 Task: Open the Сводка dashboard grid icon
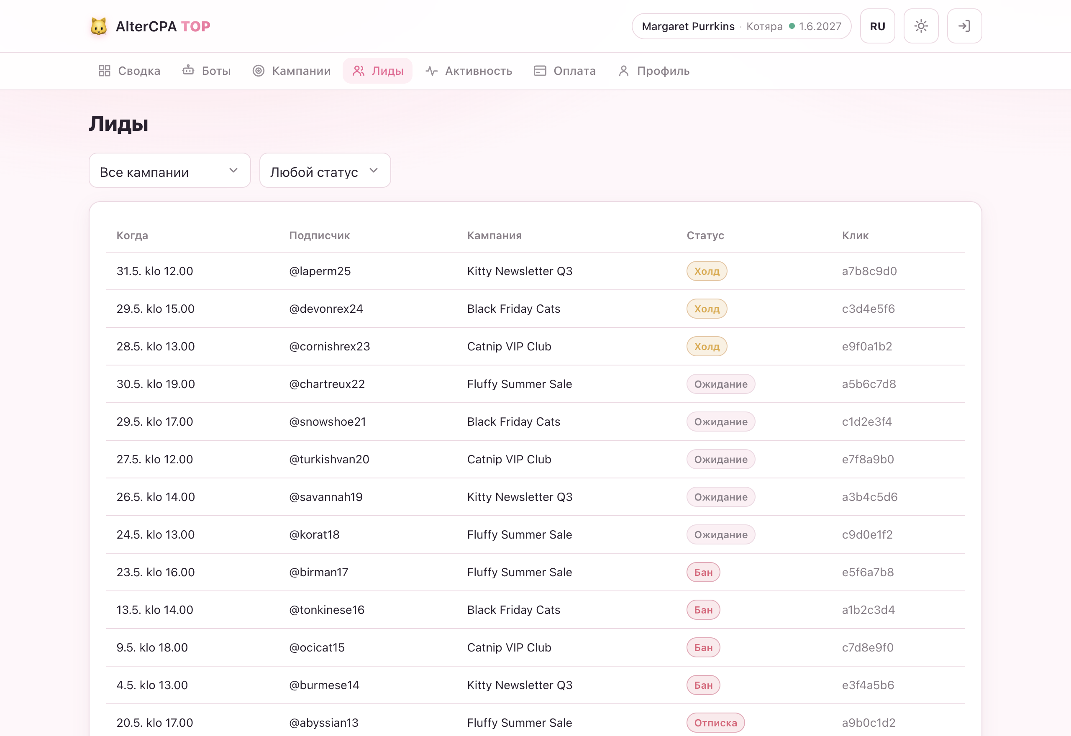coord(104,71)
